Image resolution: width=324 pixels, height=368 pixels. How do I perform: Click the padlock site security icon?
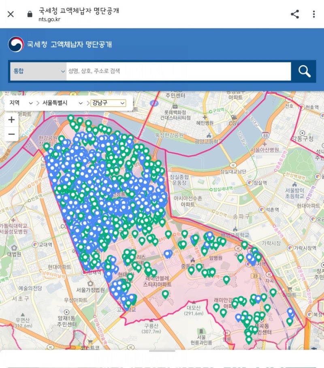29,14
